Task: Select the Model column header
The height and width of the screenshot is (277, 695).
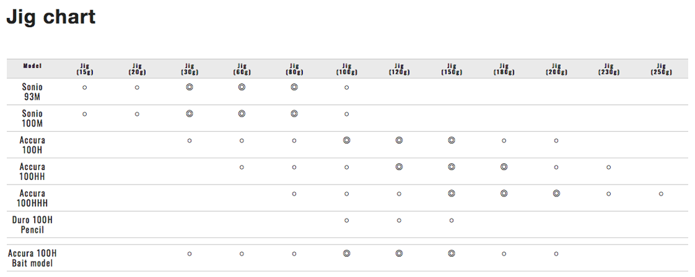Action: point(33,66)
